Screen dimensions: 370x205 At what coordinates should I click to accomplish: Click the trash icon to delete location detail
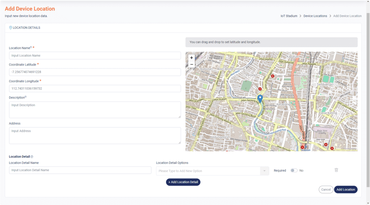336,170
